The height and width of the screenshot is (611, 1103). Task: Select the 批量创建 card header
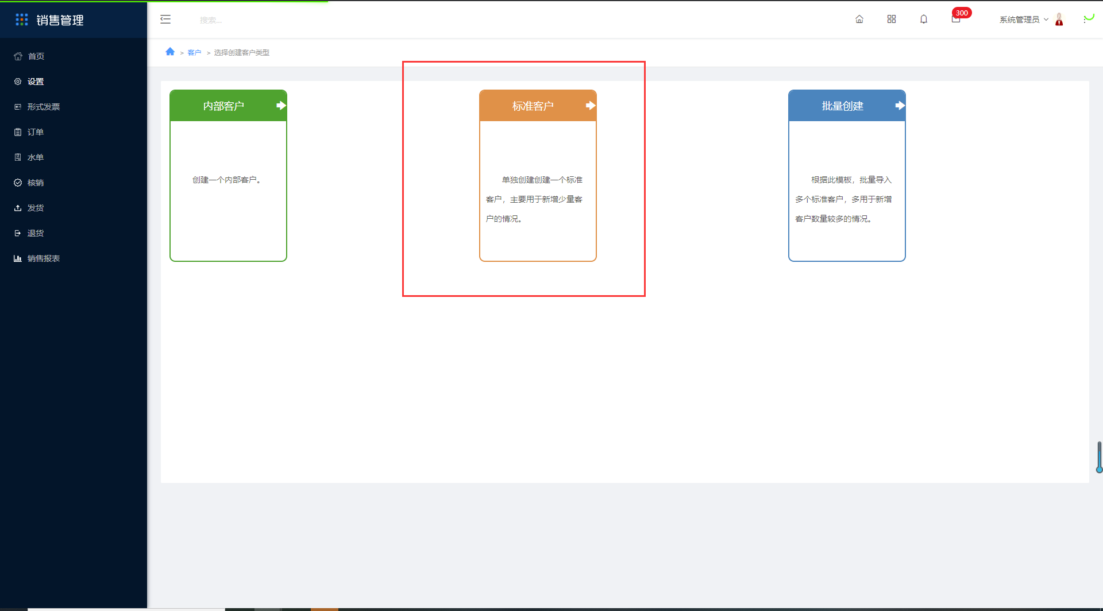pos(847,106)
